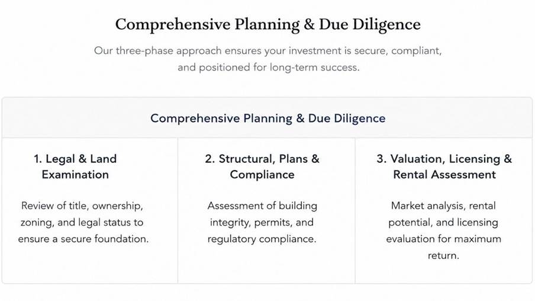Screen dimensions: 535x301
Task: Click the 'regulatory compliance.' text
Action: tap(262, 239)
